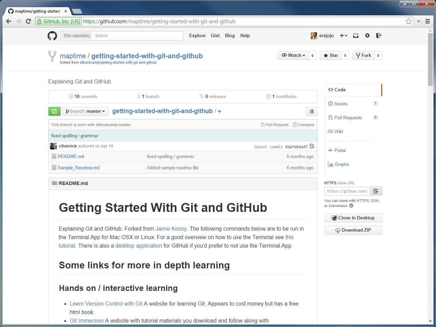
Task: Copy latest commit SHA clipboard icon
Action: coord(312,146)
